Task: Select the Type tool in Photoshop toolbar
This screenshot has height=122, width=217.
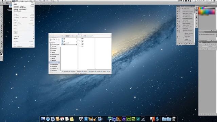Action: 1,41
